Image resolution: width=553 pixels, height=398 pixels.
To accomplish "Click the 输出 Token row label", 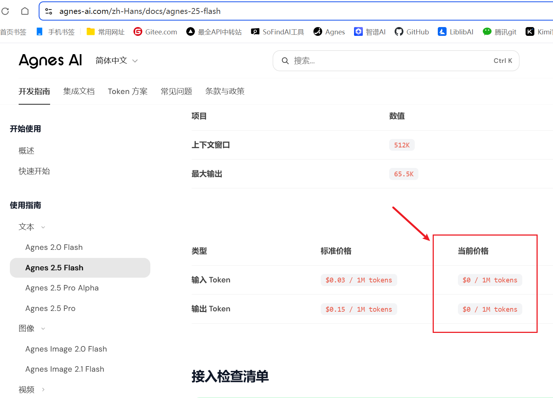I will 211,309.
